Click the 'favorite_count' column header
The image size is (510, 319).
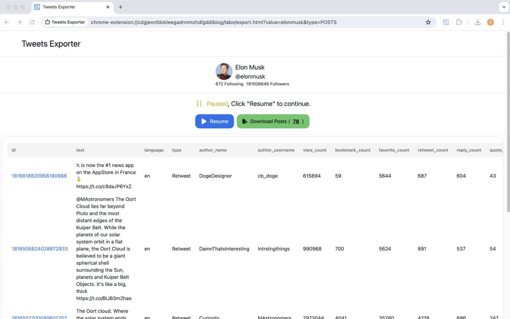tap(394, 150)
